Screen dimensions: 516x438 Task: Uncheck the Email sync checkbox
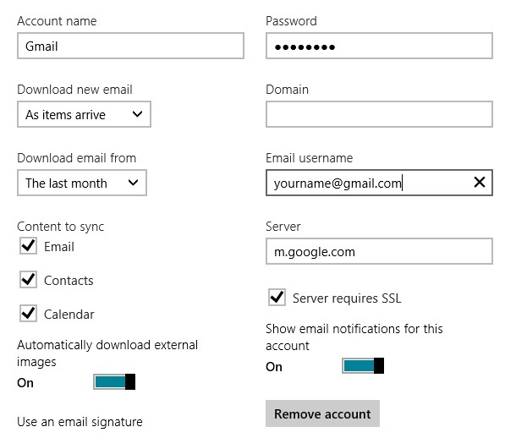click(28, 245)
